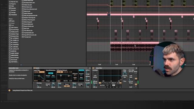Select the 'Stereo Notch.adv' preset
The image size is (194, 109).
pyautogui.click(x=28, y=26)
